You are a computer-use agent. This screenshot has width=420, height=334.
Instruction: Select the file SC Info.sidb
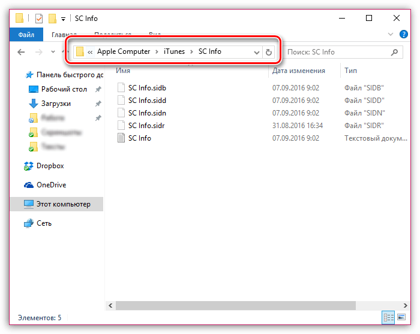(147, 88)
